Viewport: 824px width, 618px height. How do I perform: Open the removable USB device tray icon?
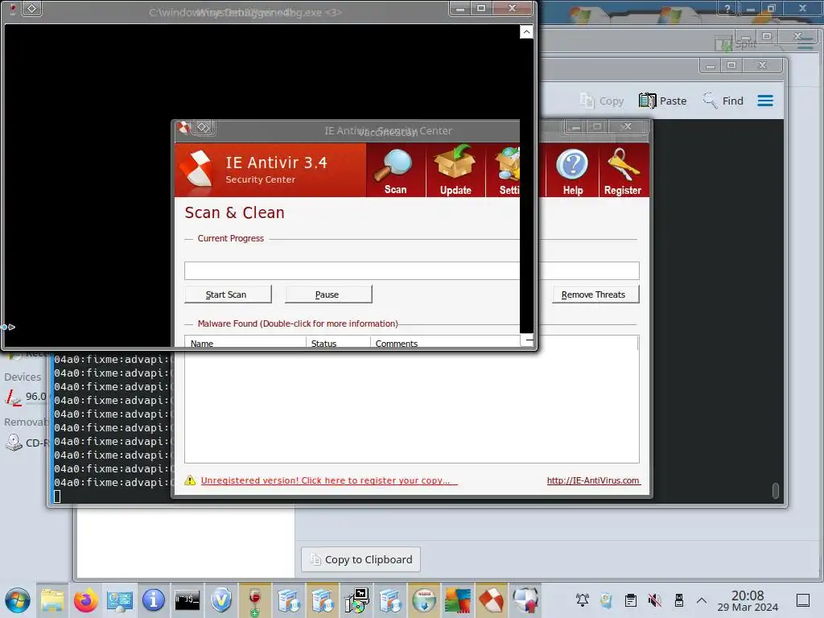pos(679,600)
